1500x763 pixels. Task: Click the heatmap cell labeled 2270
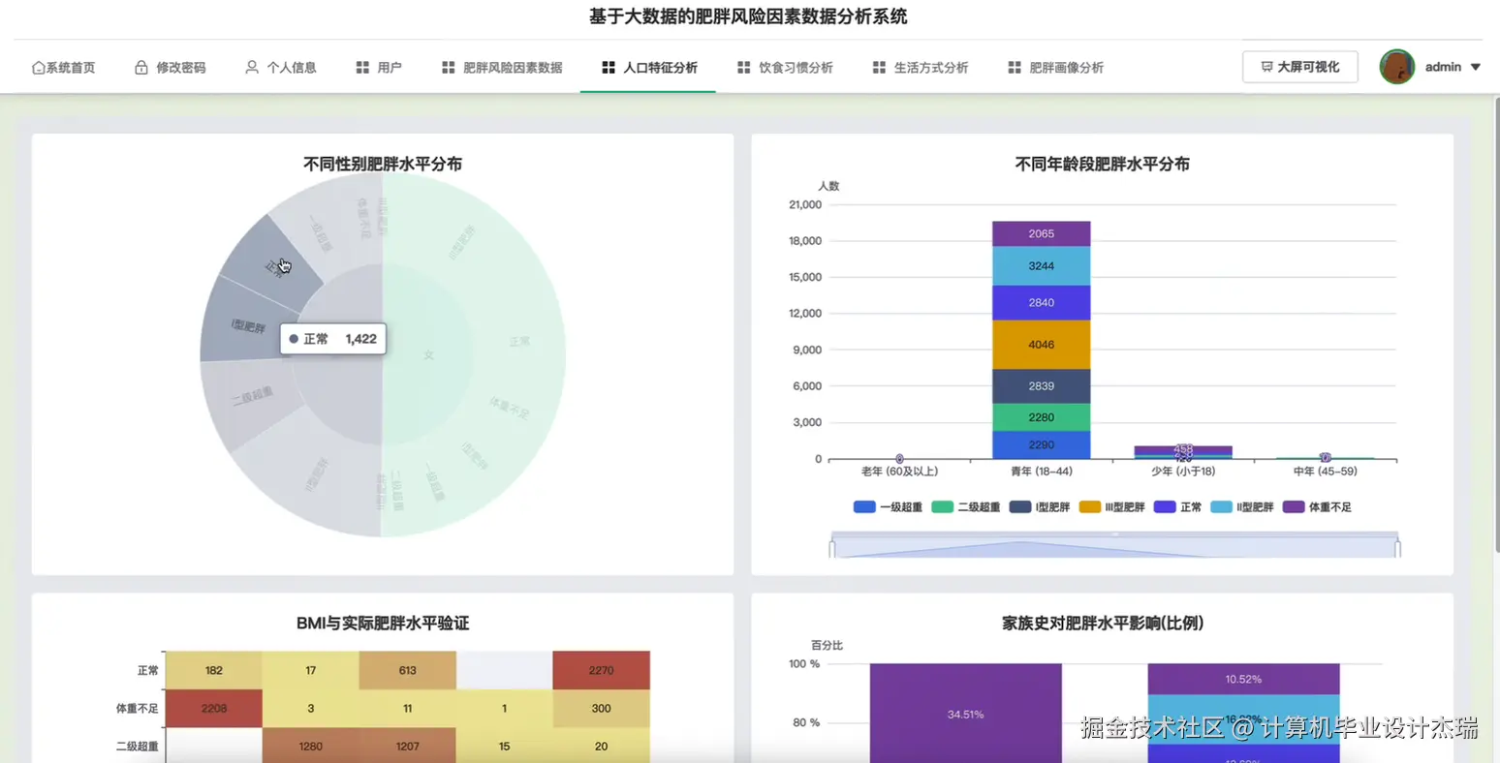(601, 669)
